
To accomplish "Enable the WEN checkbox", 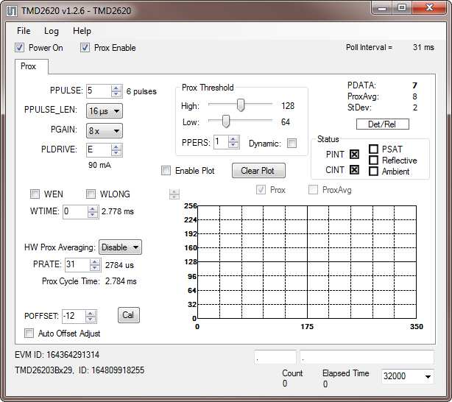I will click(35, 194).
